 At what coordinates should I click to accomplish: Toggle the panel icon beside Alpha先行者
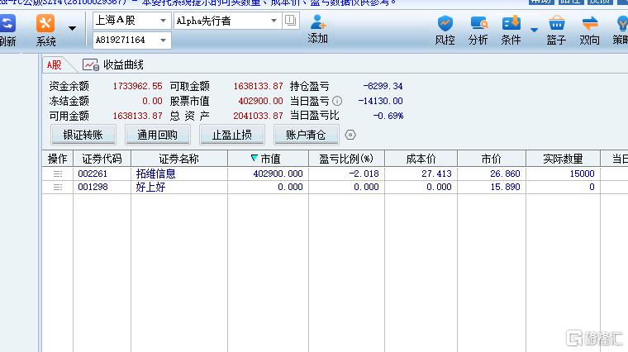(290, 20)
